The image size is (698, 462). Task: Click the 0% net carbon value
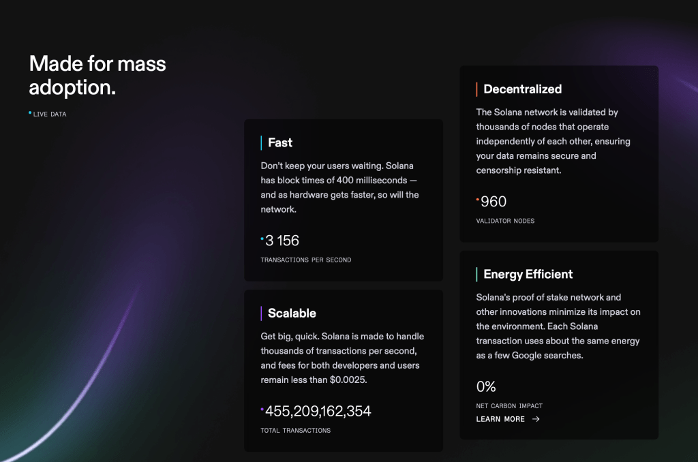(x=486, y=386)
